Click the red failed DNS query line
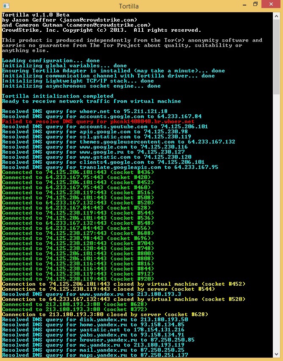Viewport: 283px width, 361px height. 98,121
